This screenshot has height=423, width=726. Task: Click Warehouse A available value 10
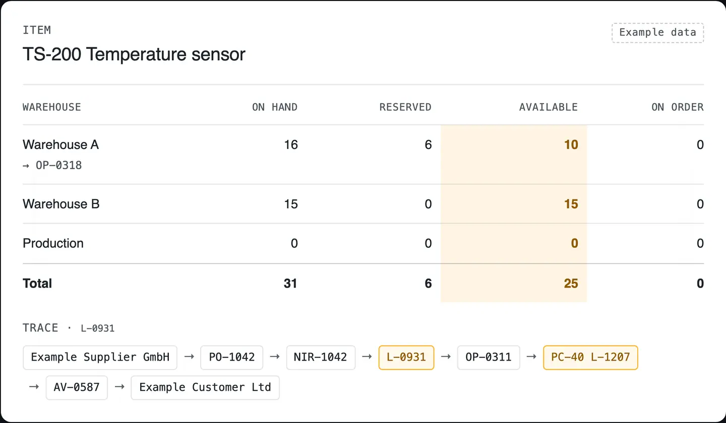pyautogui.click(x=571, y=145)
